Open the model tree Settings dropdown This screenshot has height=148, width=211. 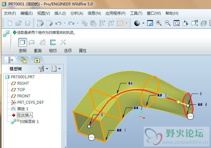click(x=43, y=69)
